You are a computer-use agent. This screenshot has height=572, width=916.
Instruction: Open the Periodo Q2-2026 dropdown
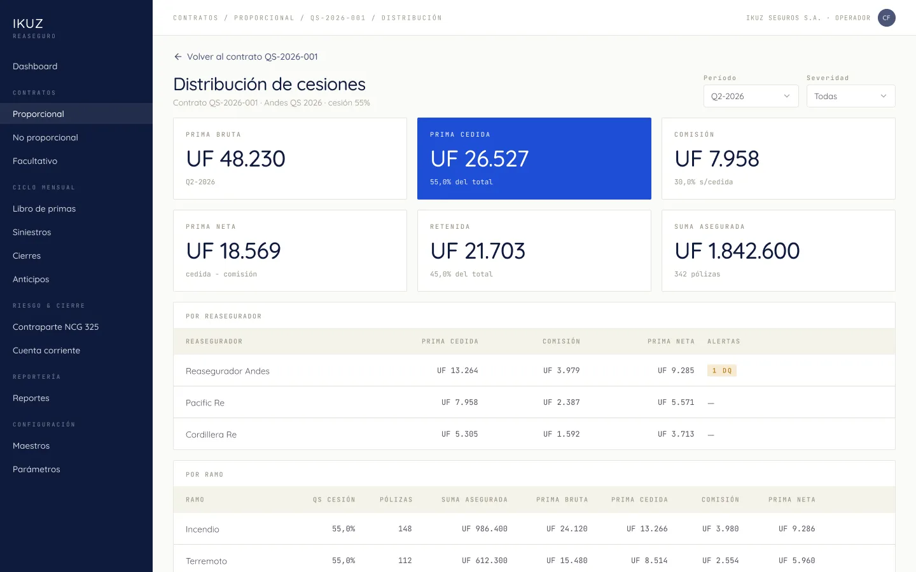click(x=751, y=96)
